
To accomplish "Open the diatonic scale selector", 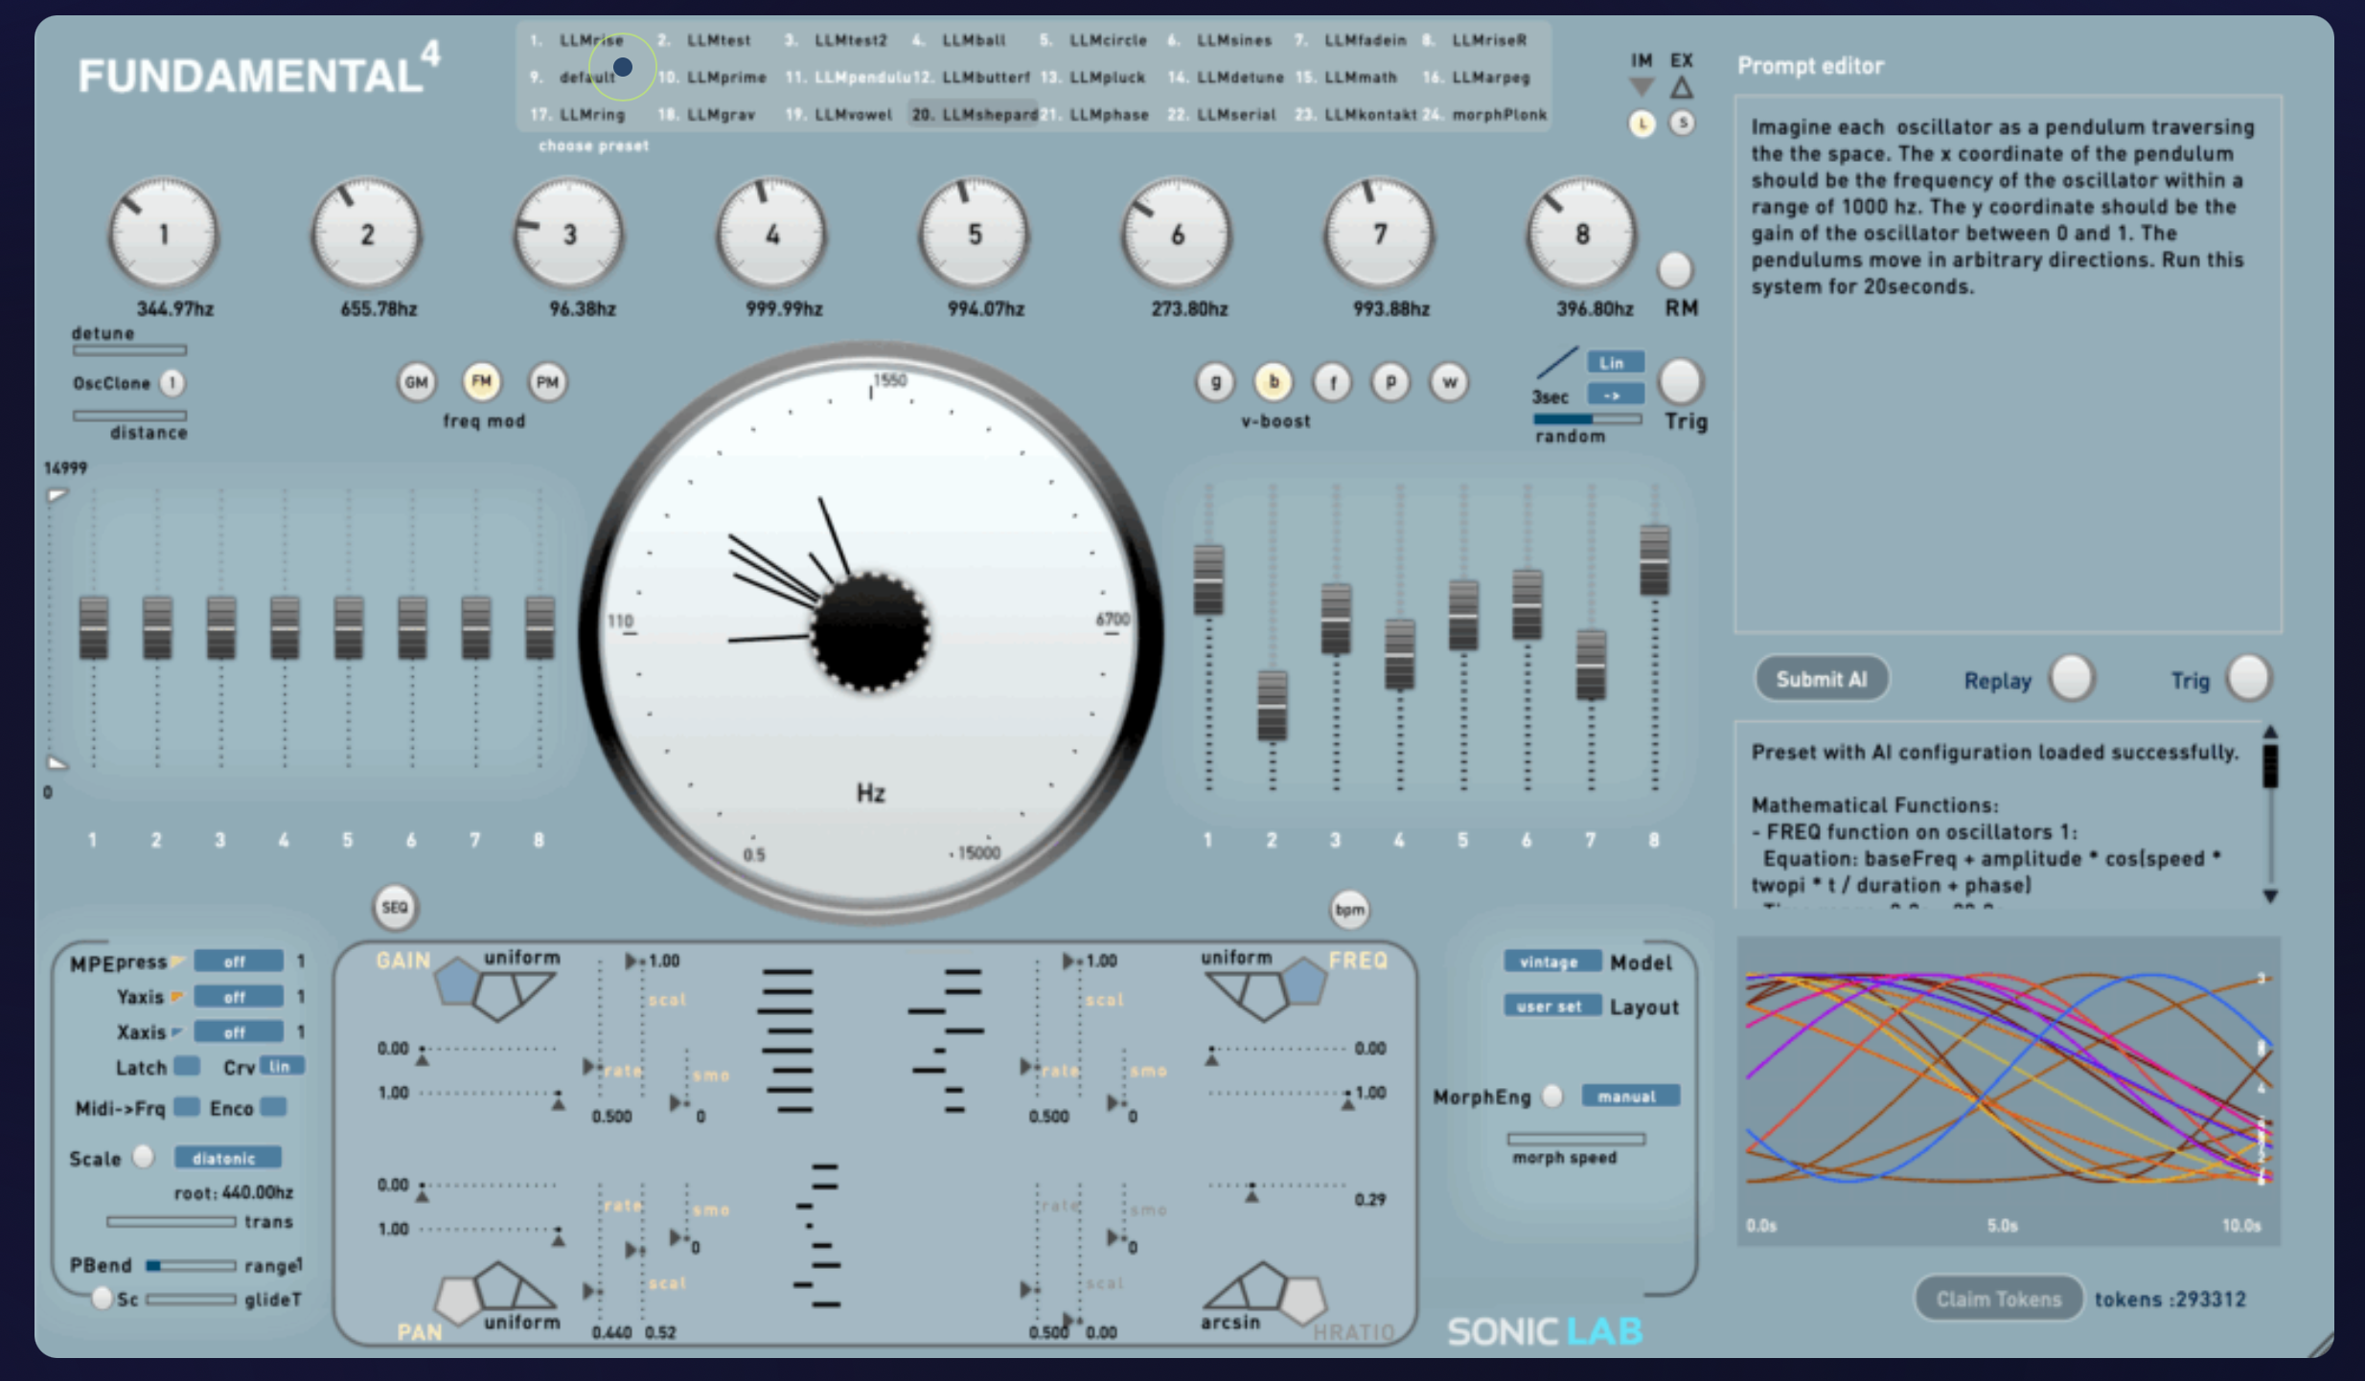I will [228, 1158].
